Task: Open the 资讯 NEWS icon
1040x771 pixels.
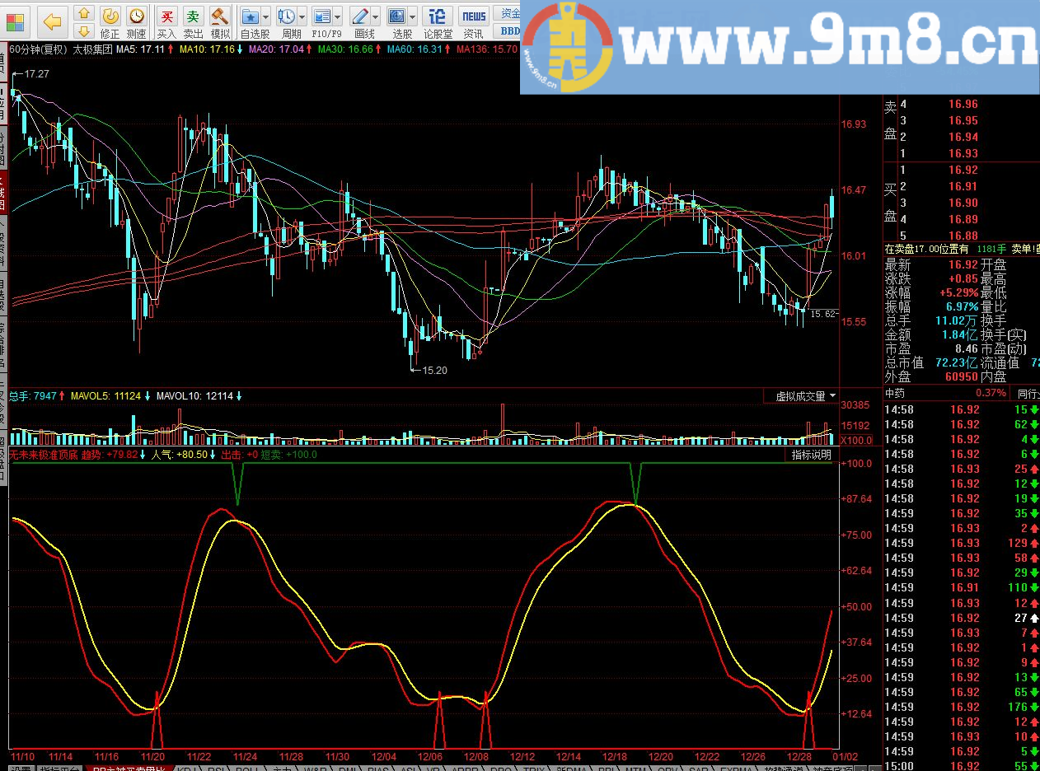Action: [474, 16]
